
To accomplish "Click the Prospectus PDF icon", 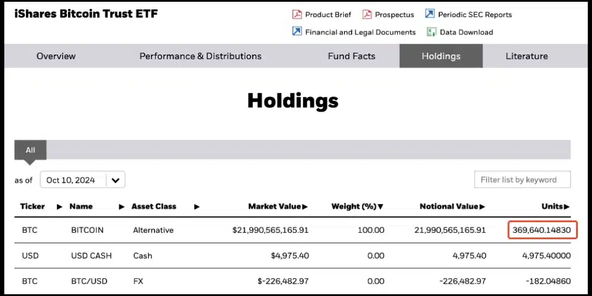I will click(367, 14).
